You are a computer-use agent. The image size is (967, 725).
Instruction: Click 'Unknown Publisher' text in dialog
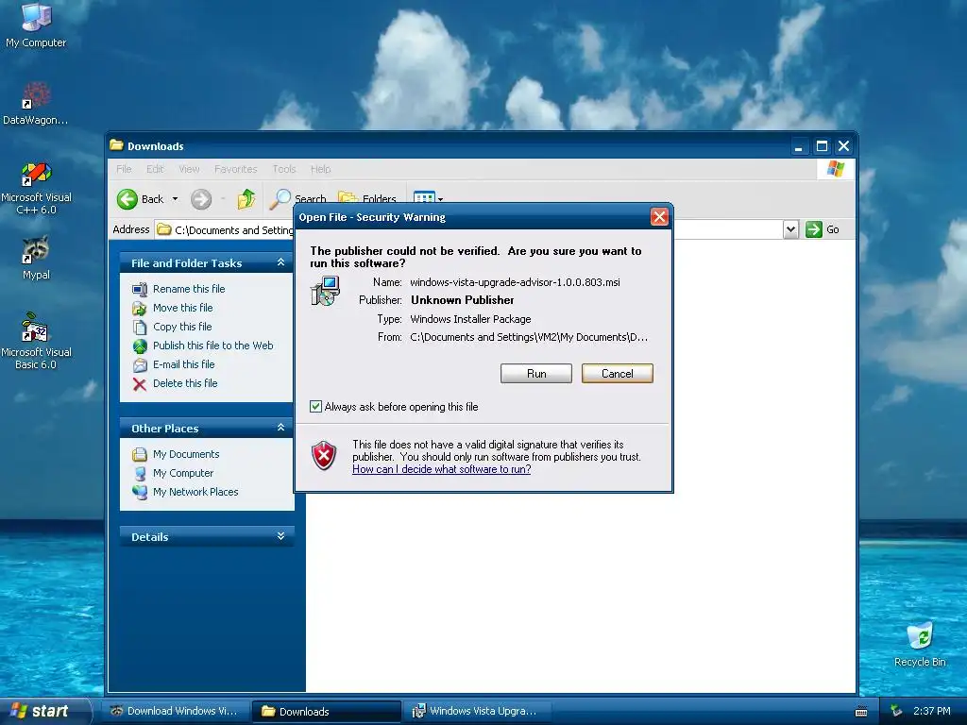[x=463, y=300]
